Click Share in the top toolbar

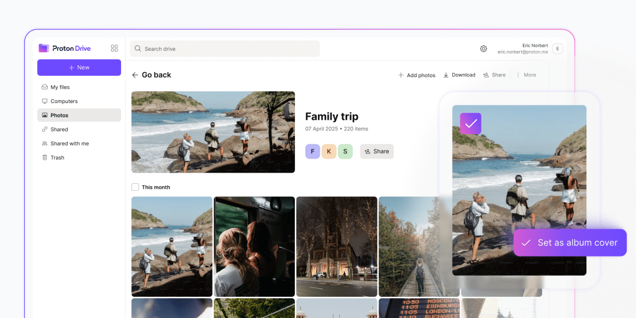[x=494, y=75]
